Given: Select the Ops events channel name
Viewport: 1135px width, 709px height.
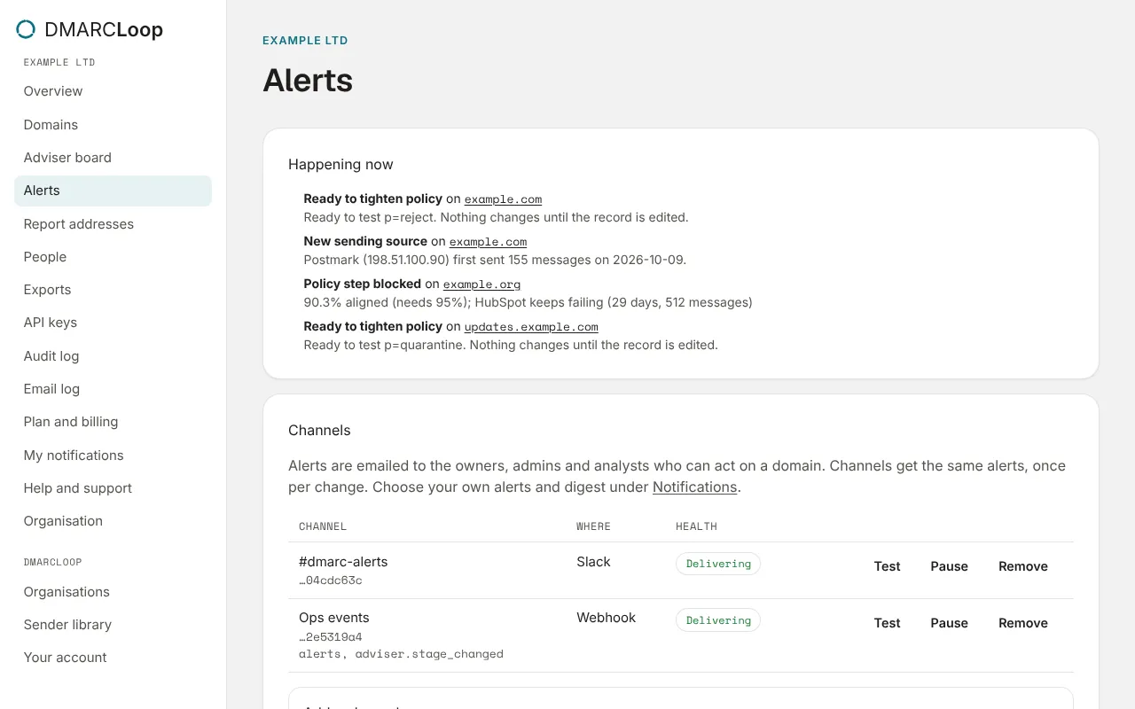Looking at the screenshot, I should tap(334, 618).
